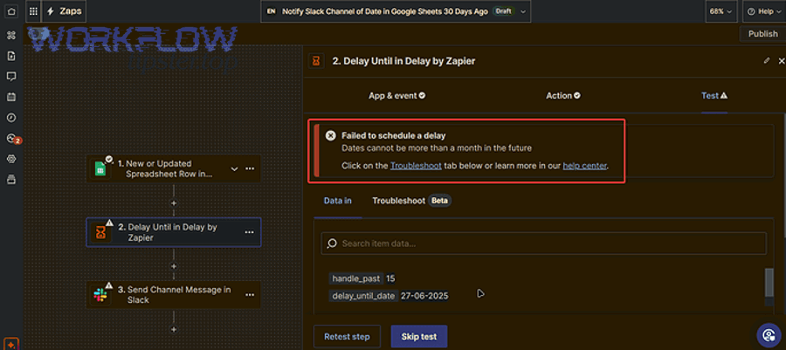Click the Publish button
This screenshot has width=786, height=350.
tap(763, 34)
